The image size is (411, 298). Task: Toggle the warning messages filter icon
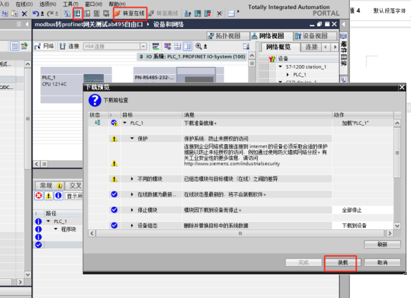(49, 195)
